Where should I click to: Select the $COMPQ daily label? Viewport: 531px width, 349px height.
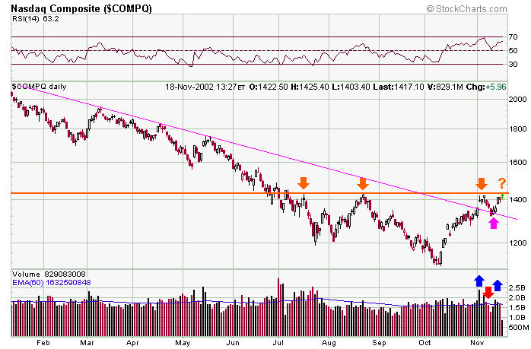(x=39, y=87)
